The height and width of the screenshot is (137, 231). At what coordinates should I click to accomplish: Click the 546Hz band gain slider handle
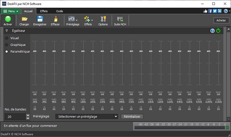pyautogui.click(x=122, y=51)
